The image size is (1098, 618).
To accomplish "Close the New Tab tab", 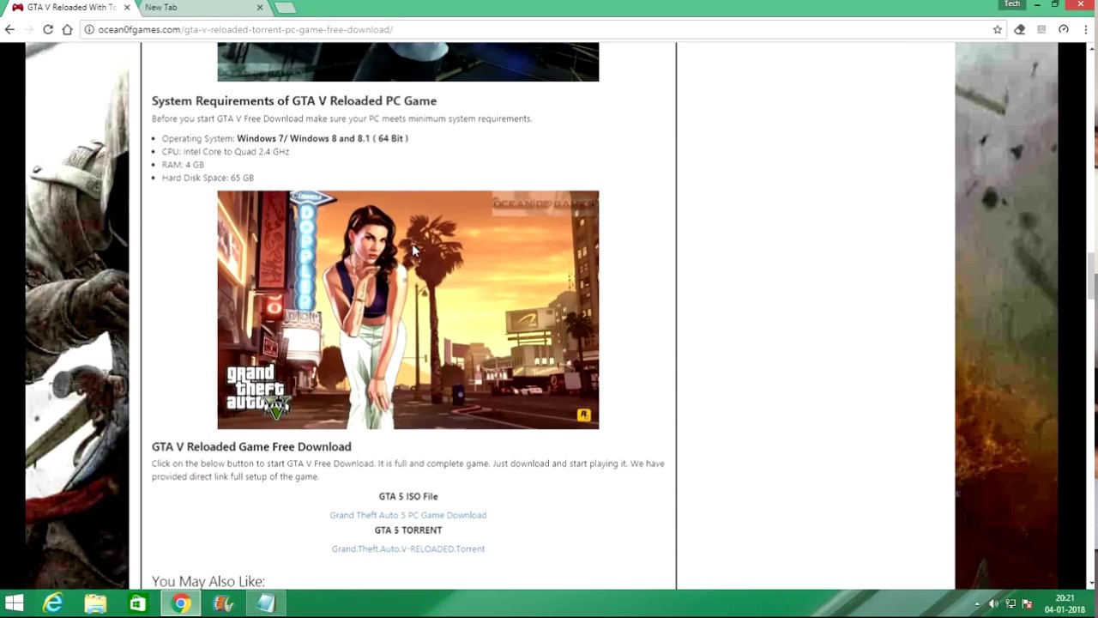I will click(260, 7).
